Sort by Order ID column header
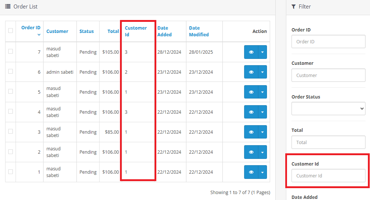Screen dimensions: 370x200 [31, 28]
